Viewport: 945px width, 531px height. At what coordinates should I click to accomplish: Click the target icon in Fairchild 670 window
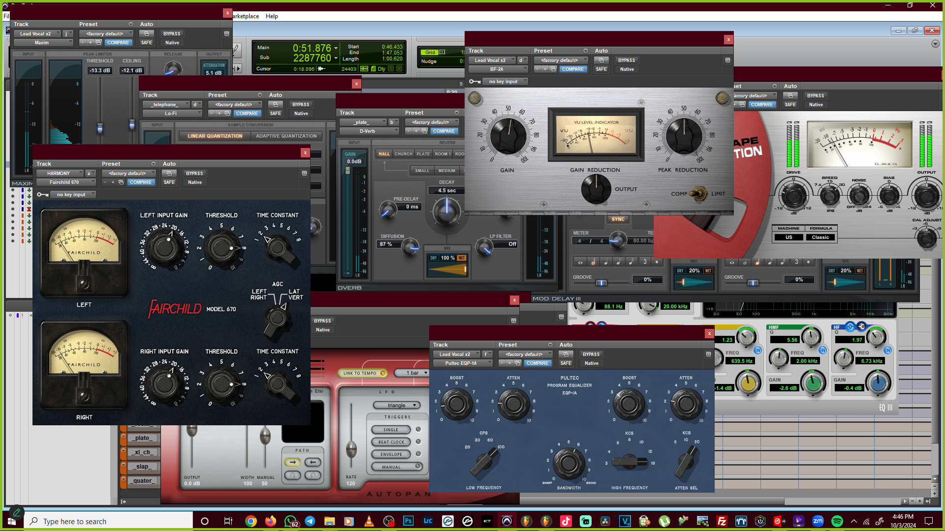304,174
